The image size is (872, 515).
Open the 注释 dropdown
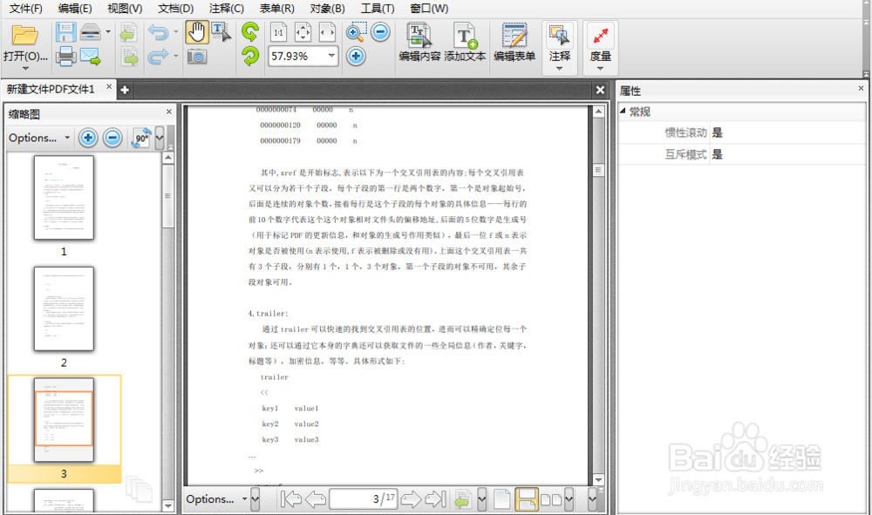(560, 68)
